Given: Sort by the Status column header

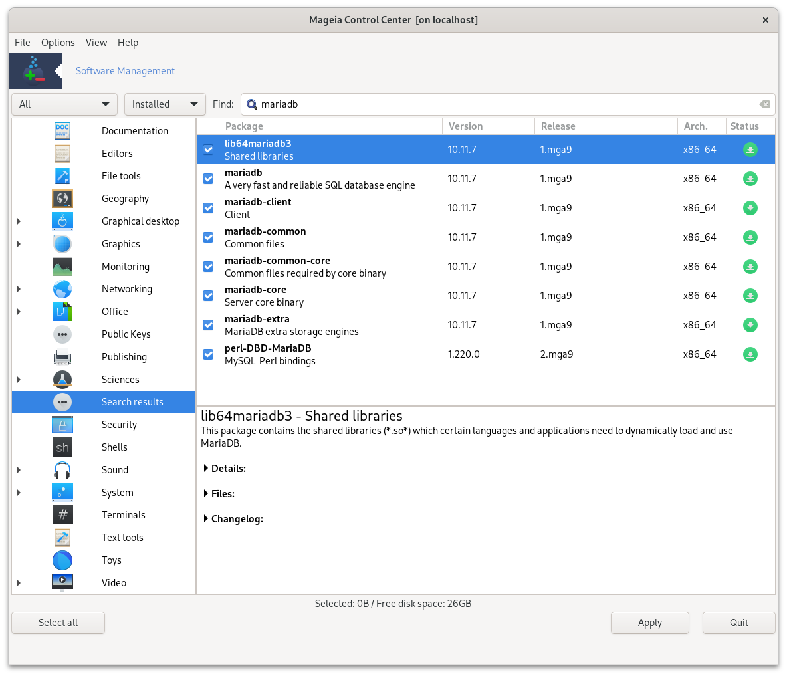Looking at the screenshot, I should pos(750,126).
